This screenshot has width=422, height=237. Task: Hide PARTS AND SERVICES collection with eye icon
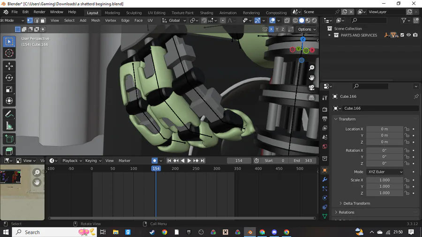(408, 35)
